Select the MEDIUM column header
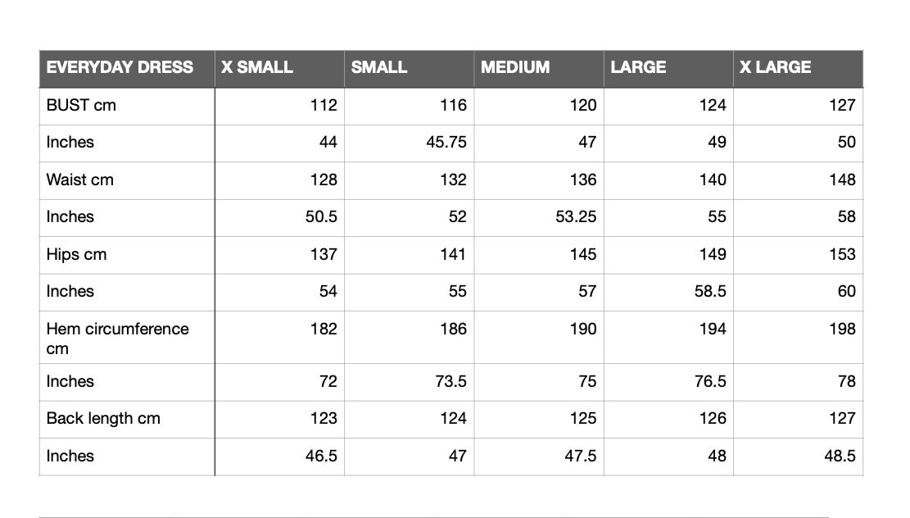 tap(539, 69)
